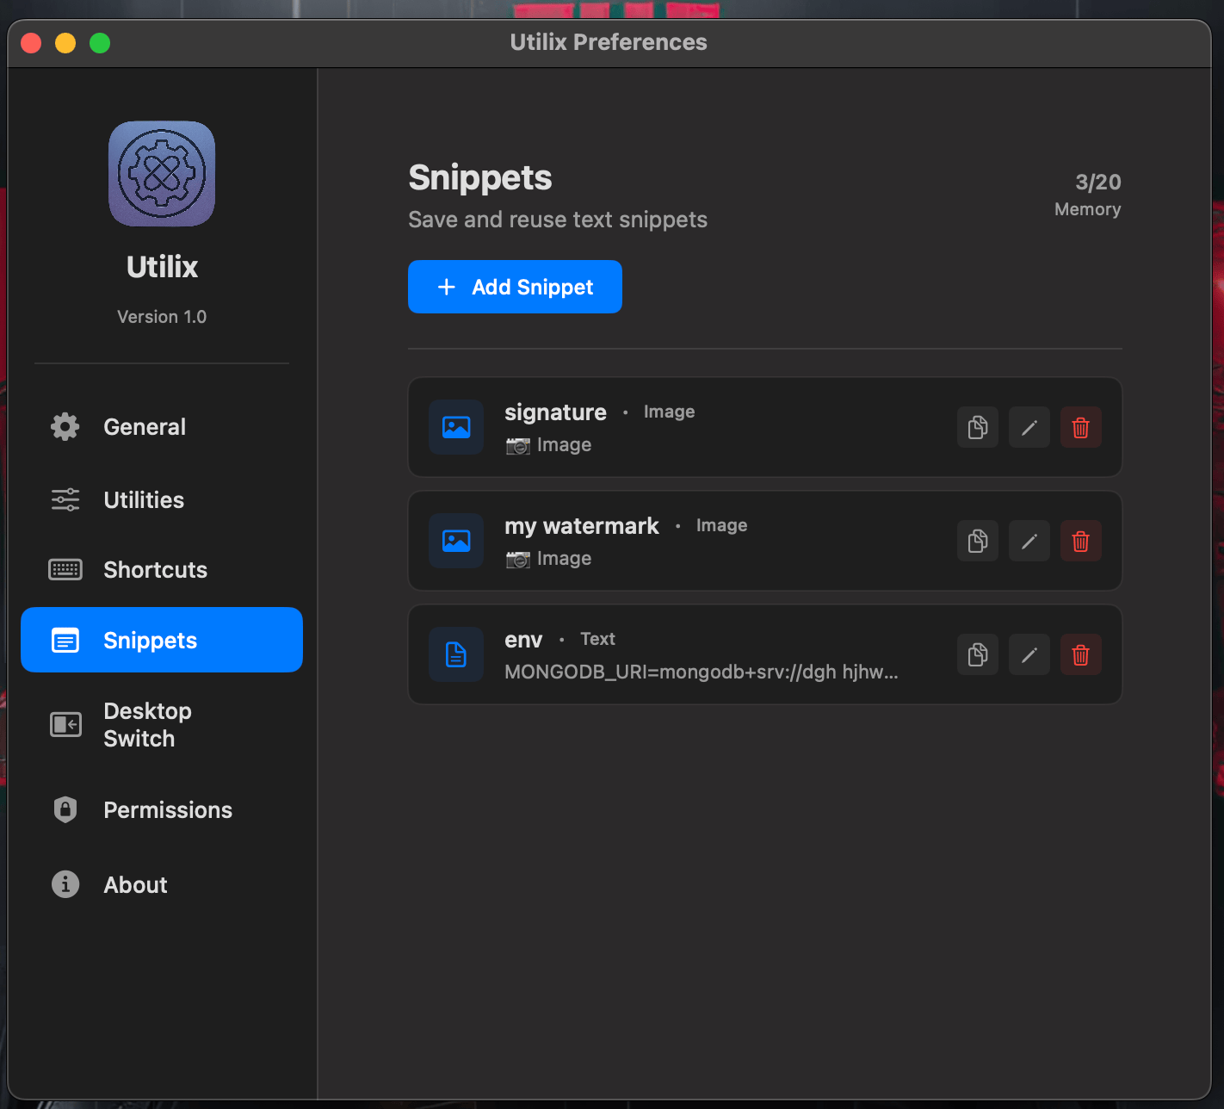Click the 'env' snippet name
Screen dimensions: 1224x1109
coord(523,640)
